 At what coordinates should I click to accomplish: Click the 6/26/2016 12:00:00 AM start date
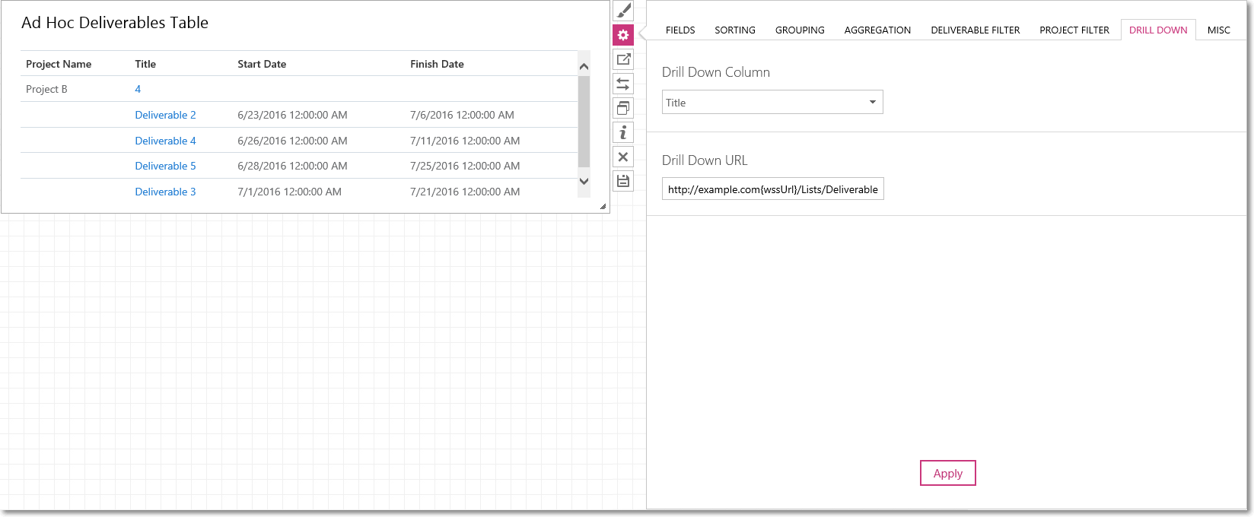292,141
